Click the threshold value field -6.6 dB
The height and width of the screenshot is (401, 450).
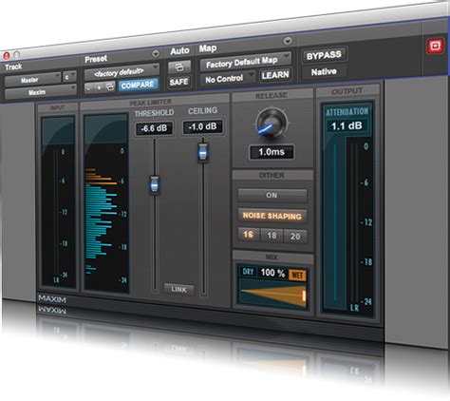(x=154, y=128)
